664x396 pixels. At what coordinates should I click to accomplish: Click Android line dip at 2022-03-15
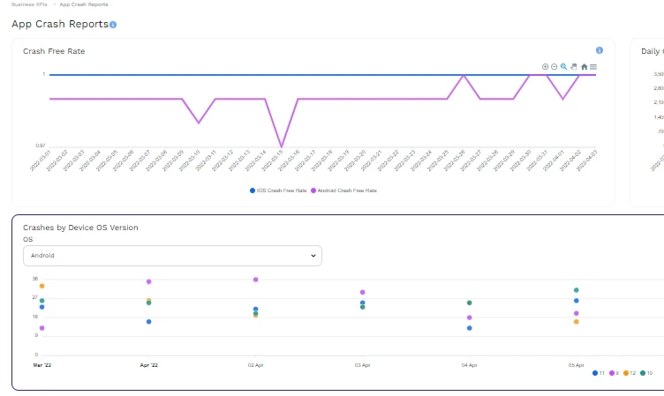pyautogui.click(x=282, y=146)
